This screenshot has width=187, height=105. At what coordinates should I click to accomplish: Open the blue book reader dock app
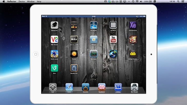pyautogui.click(x=118, y=87)
